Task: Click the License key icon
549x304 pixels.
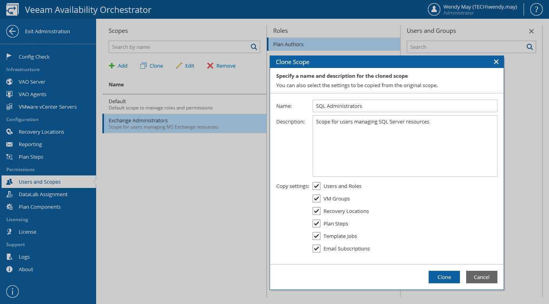Action: (9, 232)
